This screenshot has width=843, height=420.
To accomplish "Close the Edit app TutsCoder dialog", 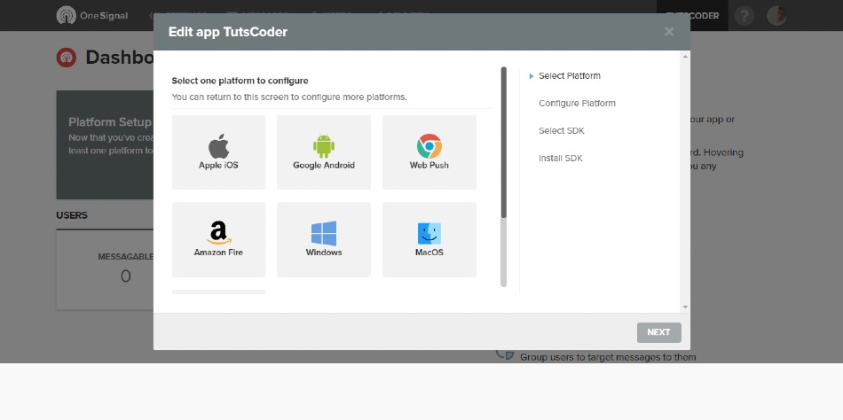I will tap(669, 32).
